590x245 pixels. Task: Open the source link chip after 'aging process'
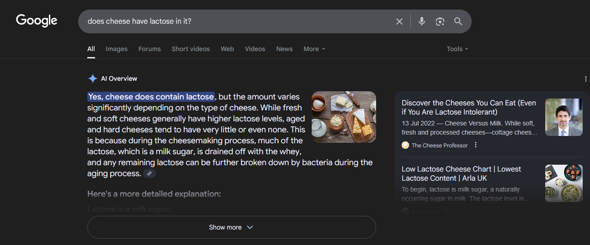tap(149, 173)
